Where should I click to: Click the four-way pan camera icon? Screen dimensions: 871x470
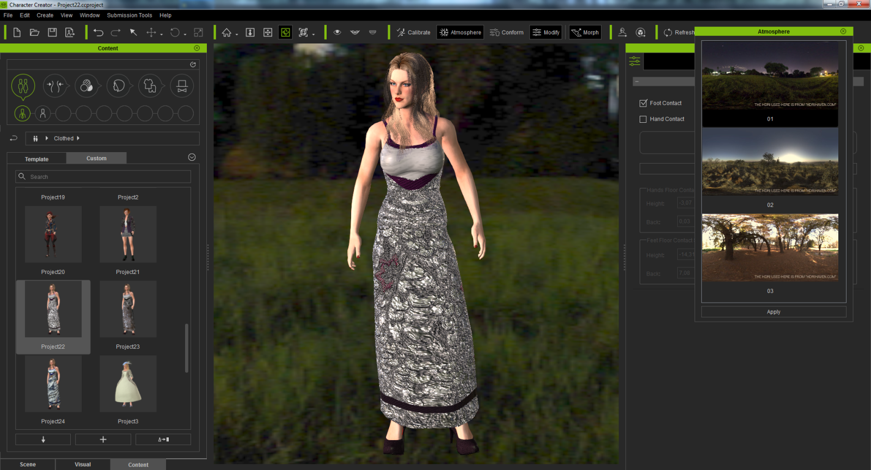[268, 33]
